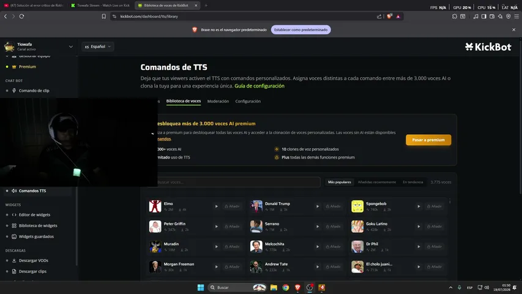Open File Explorer from the taskbar
This screenshot has width=522, height=294.
pos(274,287)
